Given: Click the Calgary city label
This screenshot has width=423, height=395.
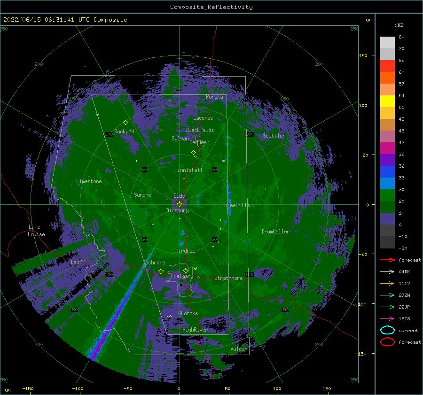Looking at the screenshot, I should tap(183, 276).
